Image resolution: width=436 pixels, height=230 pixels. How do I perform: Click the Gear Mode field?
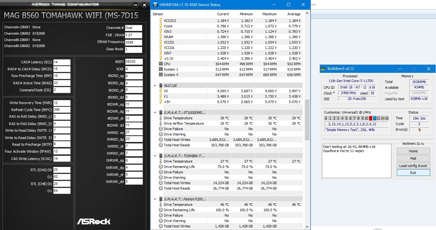point(134,50)
